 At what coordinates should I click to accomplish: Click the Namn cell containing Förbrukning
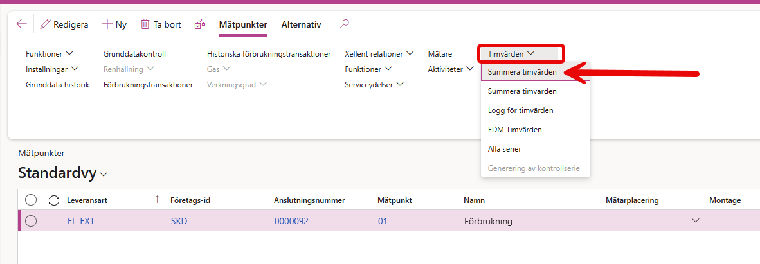click(x=488, y=221)
